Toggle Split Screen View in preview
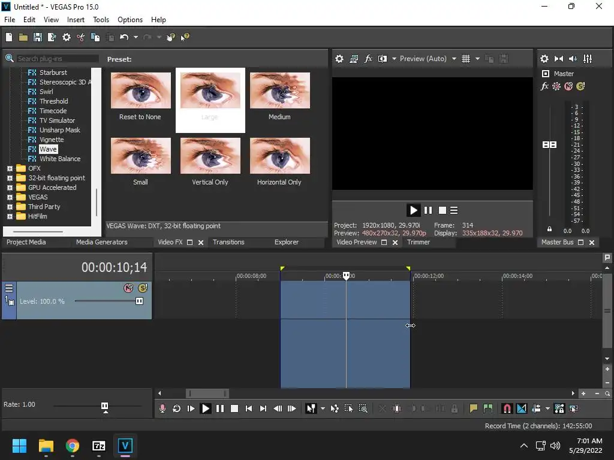This screenshot has height=460, width=614. [x=382, y=59]
